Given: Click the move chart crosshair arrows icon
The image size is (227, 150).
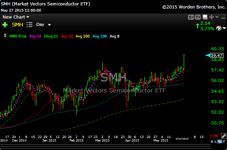Looking at the screenshot, I should pos(212,17).
